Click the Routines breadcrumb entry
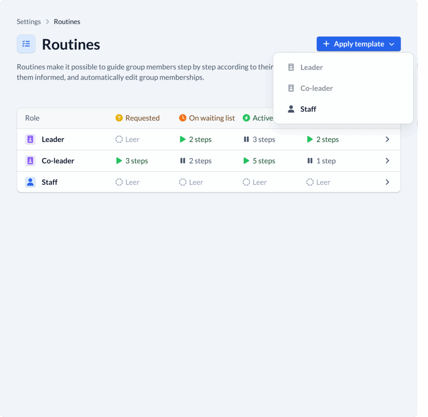Screen dimensions: 428x417 (67, 21)
